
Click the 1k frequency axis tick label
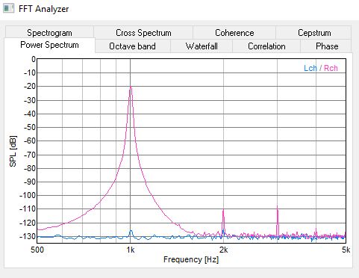point(131,250)
